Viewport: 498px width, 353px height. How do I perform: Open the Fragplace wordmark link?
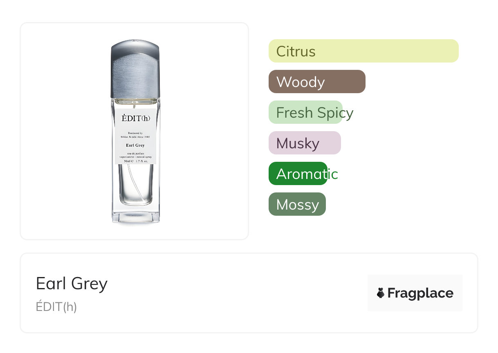(420, 293)
